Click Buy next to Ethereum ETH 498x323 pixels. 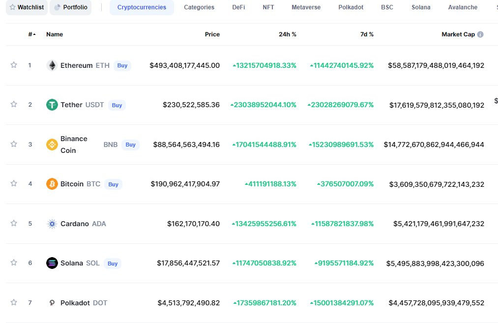122,65
